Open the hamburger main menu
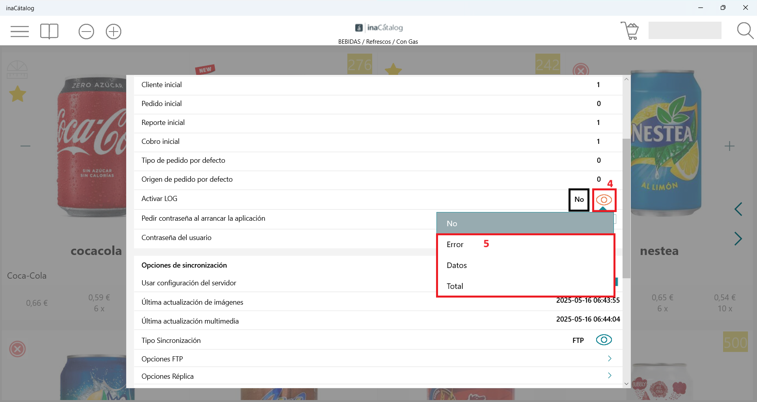Image resolution: width=757 pixels, height=402 pixels. pyautogui.click(x=20, y=31)
